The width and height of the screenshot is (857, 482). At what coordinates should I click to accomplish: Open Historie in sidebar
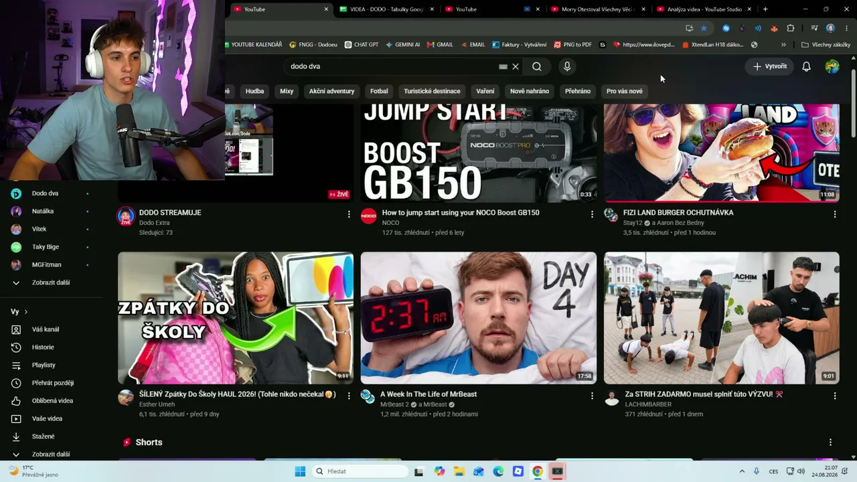point(51,347)
